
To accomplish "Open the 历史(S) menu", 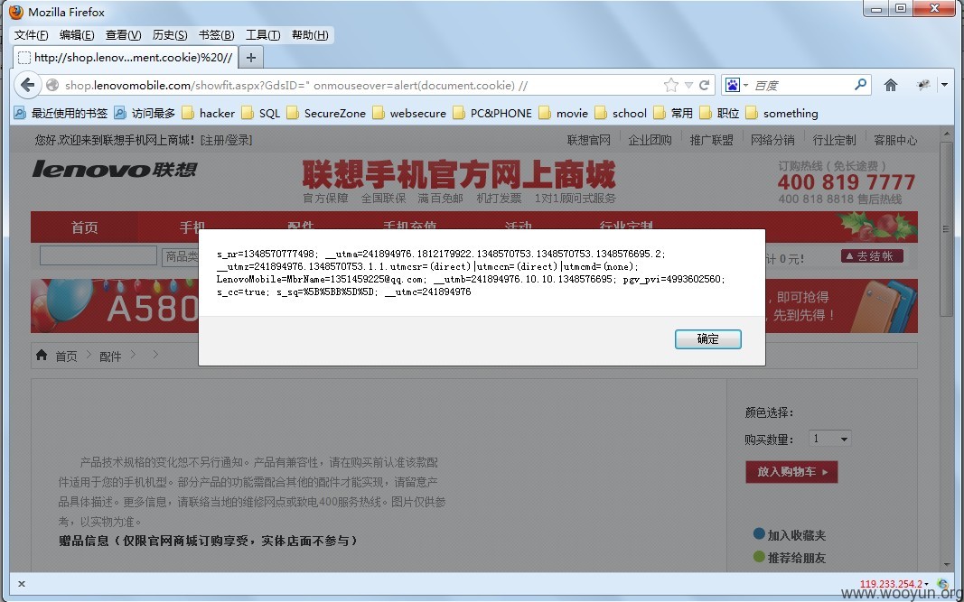I will 170,35.
